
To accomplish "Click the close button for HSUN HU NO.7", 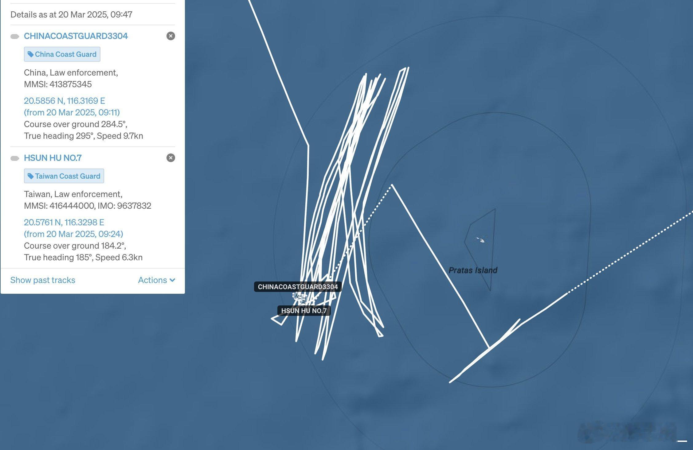I will tap(171, 157).
